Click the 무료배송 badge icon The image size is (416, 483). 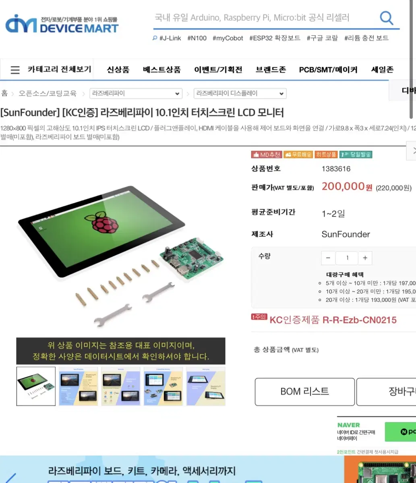pyautogui.click(x=298, y=155)
